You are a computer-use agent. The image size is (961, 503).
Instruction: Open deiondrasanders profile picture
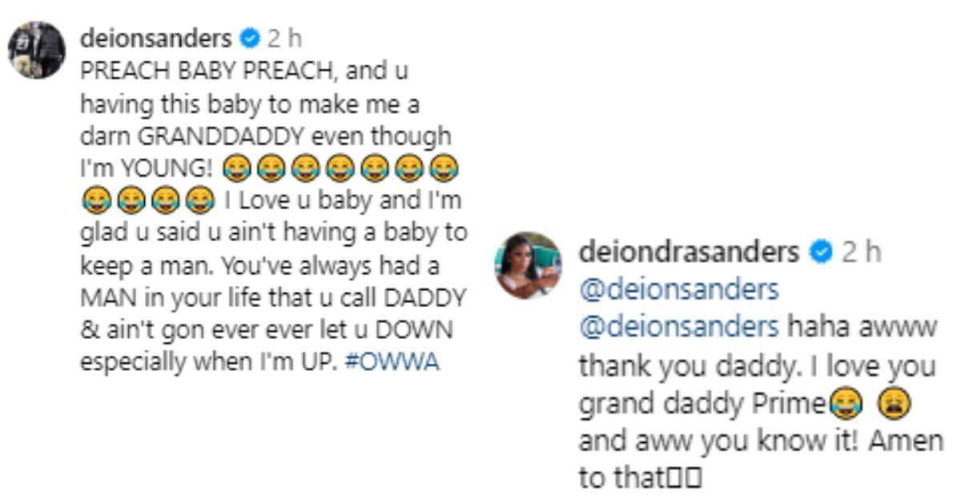528,265
